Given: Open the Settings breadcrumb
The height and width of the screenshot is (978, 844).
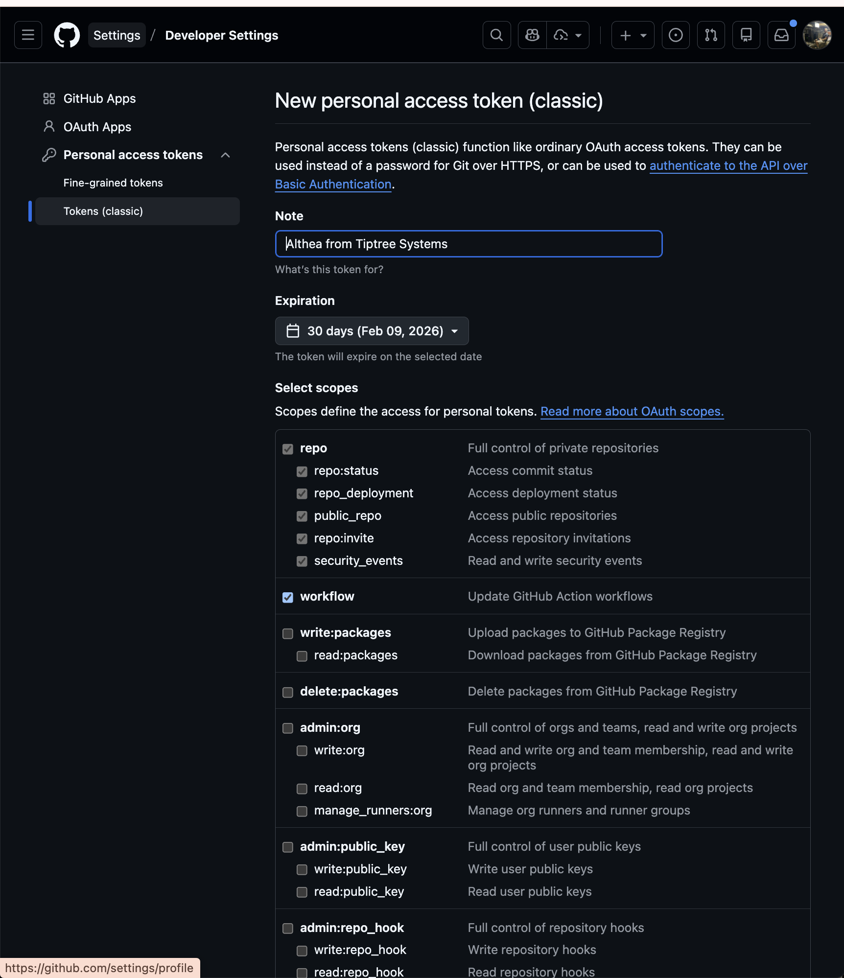Looking at the screenshot, I should [117, 35].
